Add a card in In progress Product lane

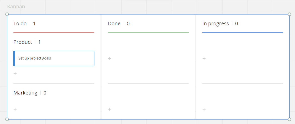click(x=204, y=58)
